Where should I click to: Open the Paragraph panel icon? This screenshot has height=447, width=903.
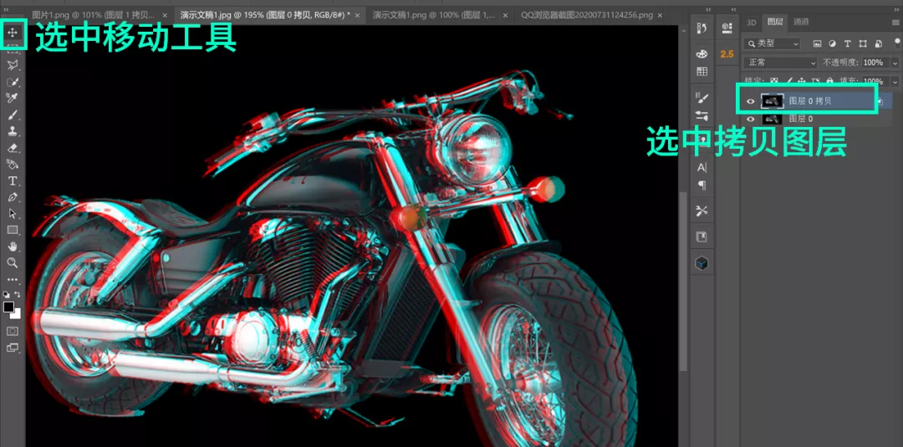pyautogui.click(x=701, y=185)
